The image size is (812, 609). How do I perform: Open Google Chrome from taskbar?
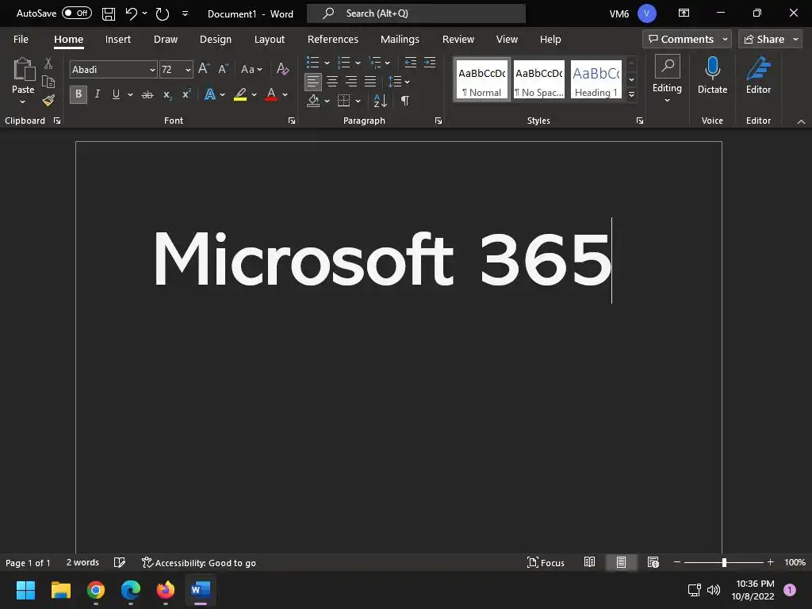click(x=95, y=590)
